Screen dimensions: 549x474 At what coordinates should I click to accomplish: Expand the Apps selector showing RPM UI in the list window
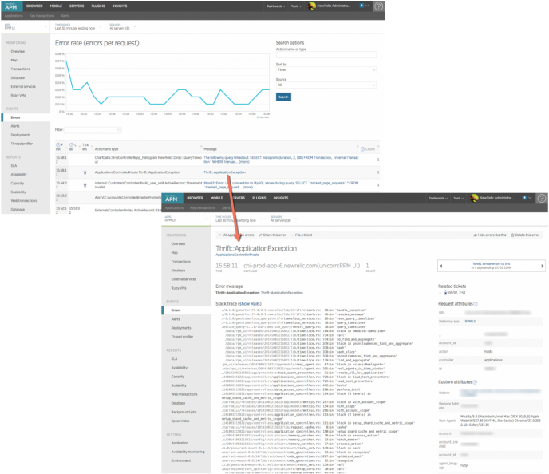[x=26, y=26]
